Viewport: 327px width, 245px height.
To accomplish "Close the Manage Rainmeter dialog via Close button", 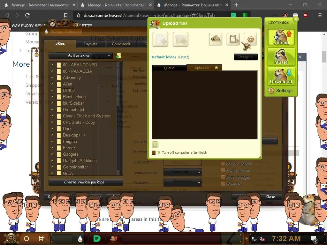I will (270, 197).
